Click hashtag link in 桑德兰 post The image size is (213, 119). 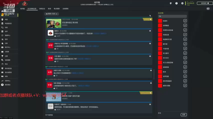[x=100, y=34]
